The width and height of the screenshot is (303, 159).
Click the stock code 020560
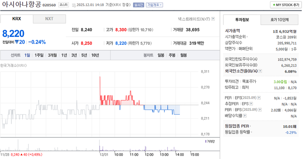(x=49, y=5)
